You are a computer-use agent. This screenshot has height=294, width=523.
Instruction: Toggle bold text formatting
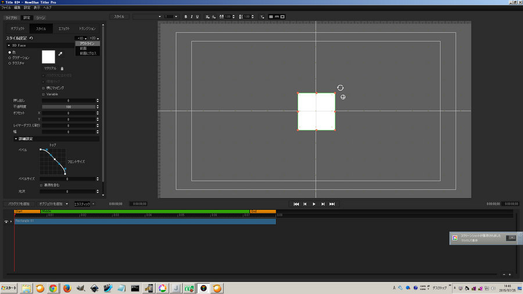[186, 17]
